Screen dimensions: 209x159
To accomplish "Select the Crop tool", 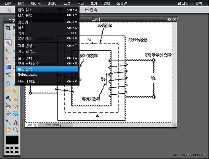I will tap(8, 28).
